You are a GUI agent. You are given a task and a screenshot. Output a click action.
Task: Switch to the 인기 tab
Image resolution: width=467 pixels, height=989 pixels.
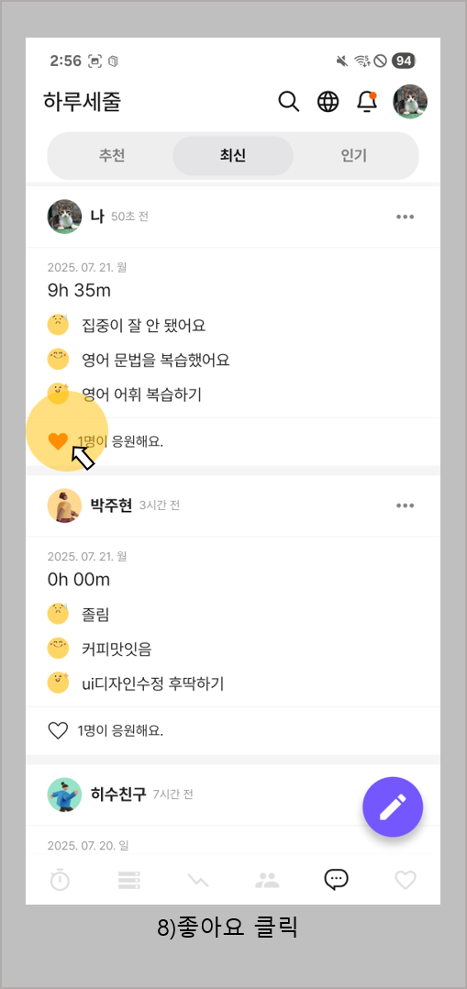[354, 155]
